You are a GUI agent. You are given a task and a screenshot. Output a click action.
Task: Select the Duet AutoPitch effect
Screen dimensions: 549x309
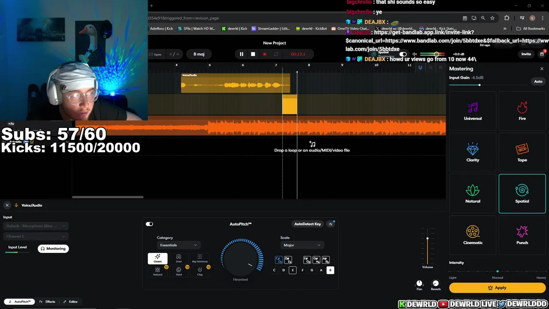(178, 258)
